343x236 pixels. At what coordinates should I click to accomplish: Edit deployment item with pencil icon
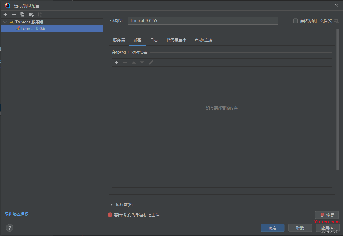point(151,62)
